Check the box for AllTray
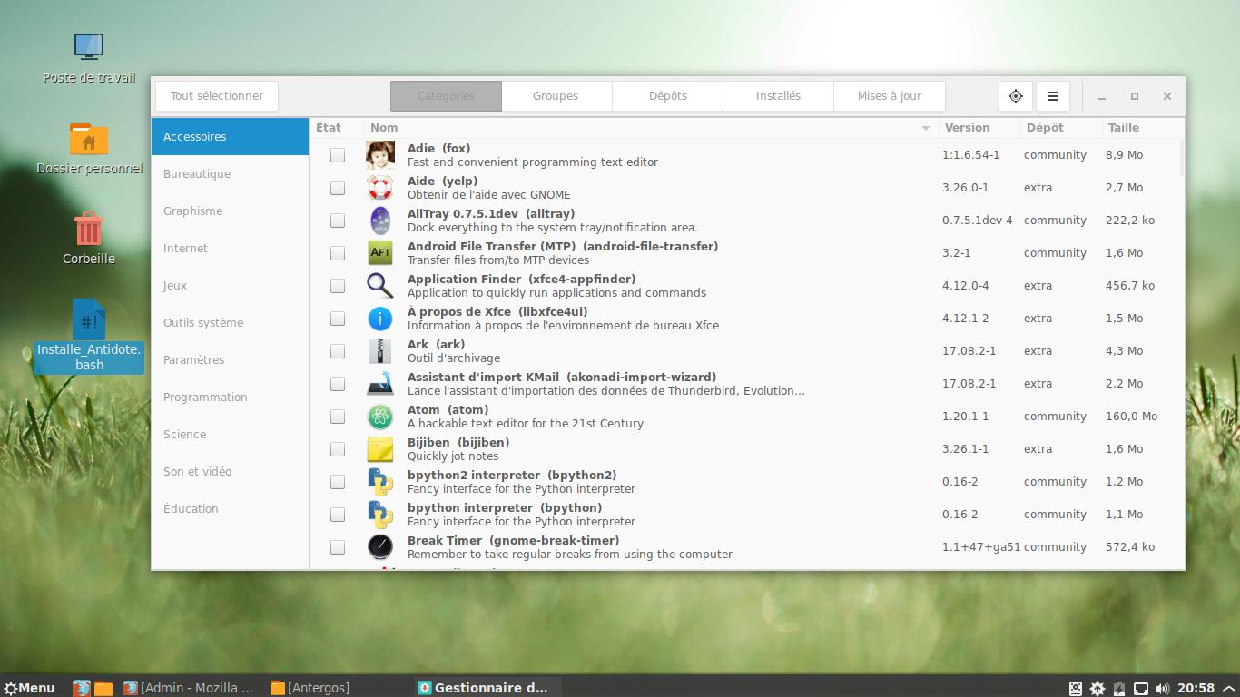This screenshot has height=697, width=1240. 338,221
